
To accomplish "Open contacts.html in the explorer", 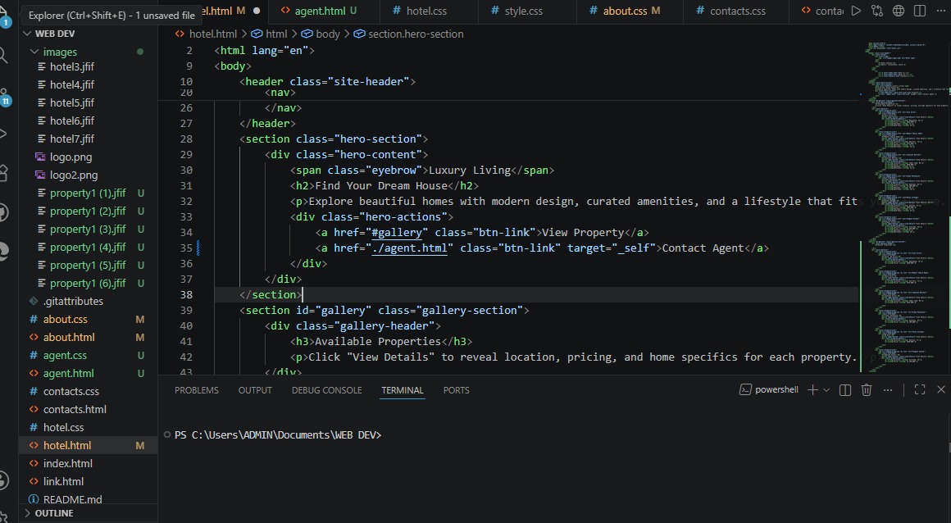I will (x=75, y=410).
